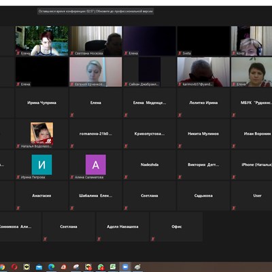The height and width of the screenshot is (272, 272).
Task: Click muted mic icon in Офис tile
Action: tap(153, 239)
